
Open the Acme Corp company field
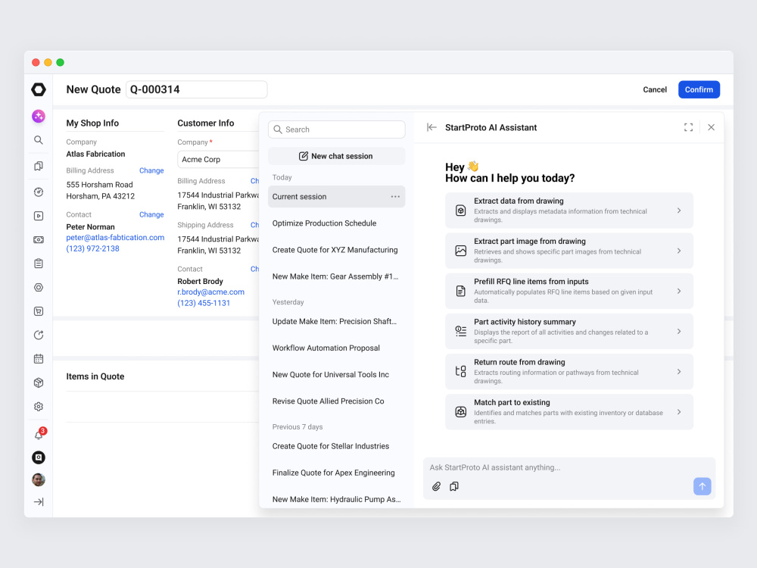[x=218, y=159]
